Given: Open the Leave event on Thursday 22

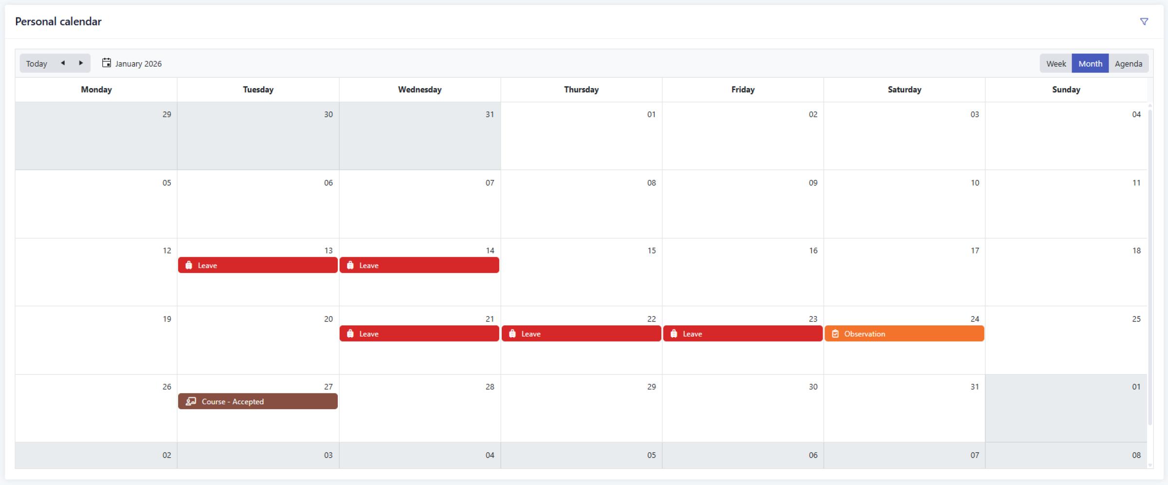Looking at the screenshot, I should coord(581,334).
